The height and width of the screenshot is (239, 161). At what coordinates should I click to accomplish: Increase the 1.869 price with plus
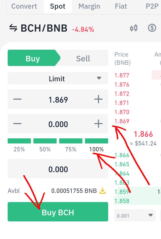(x=98, y=99)
